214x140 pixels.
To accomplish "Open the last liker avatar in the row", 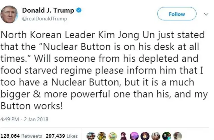I will [178, 136].
